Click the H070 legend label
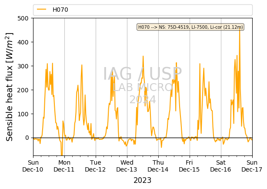The height and width of the screenshot is (189, 267). 60,10
